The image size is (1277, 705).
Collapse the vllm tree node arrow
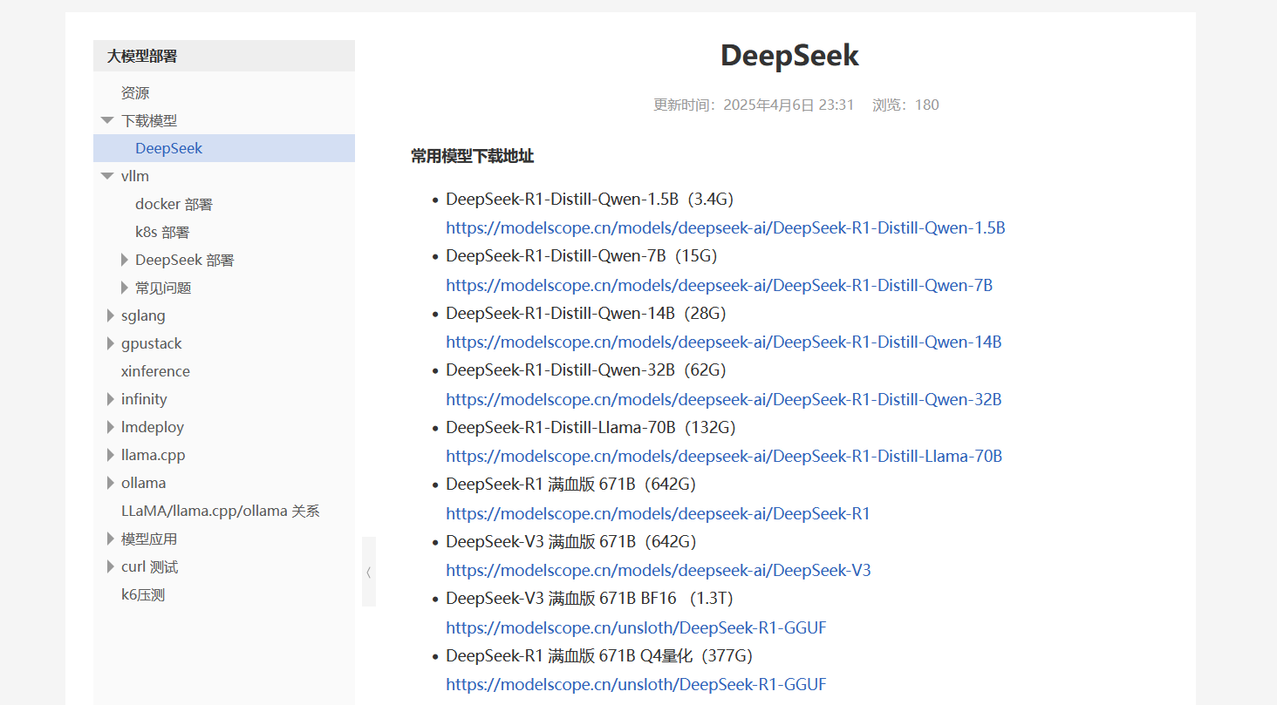pos(107,176)
